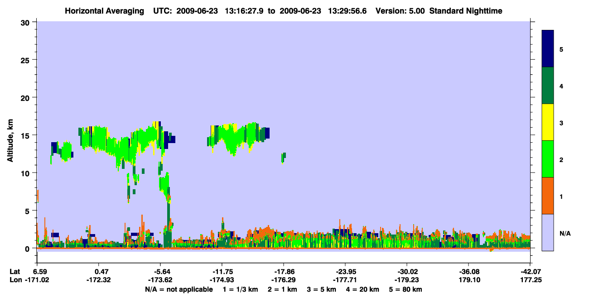Click latitude value -17.86
The image size is (589, 302).
tap(283, 272)
